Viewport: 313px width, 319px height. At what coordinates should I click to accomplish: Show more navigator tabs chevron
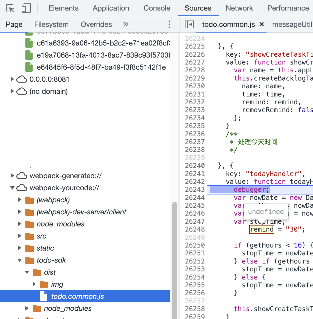pyautogui.click(x=126, y=24)
